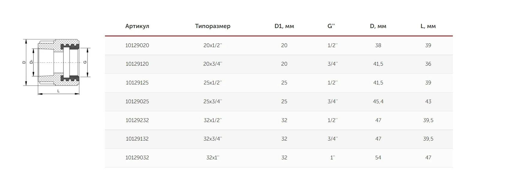The width and height of the screenshot is (505, 191).
Task: Select article number 10129125
Action: tap(137, 83)
